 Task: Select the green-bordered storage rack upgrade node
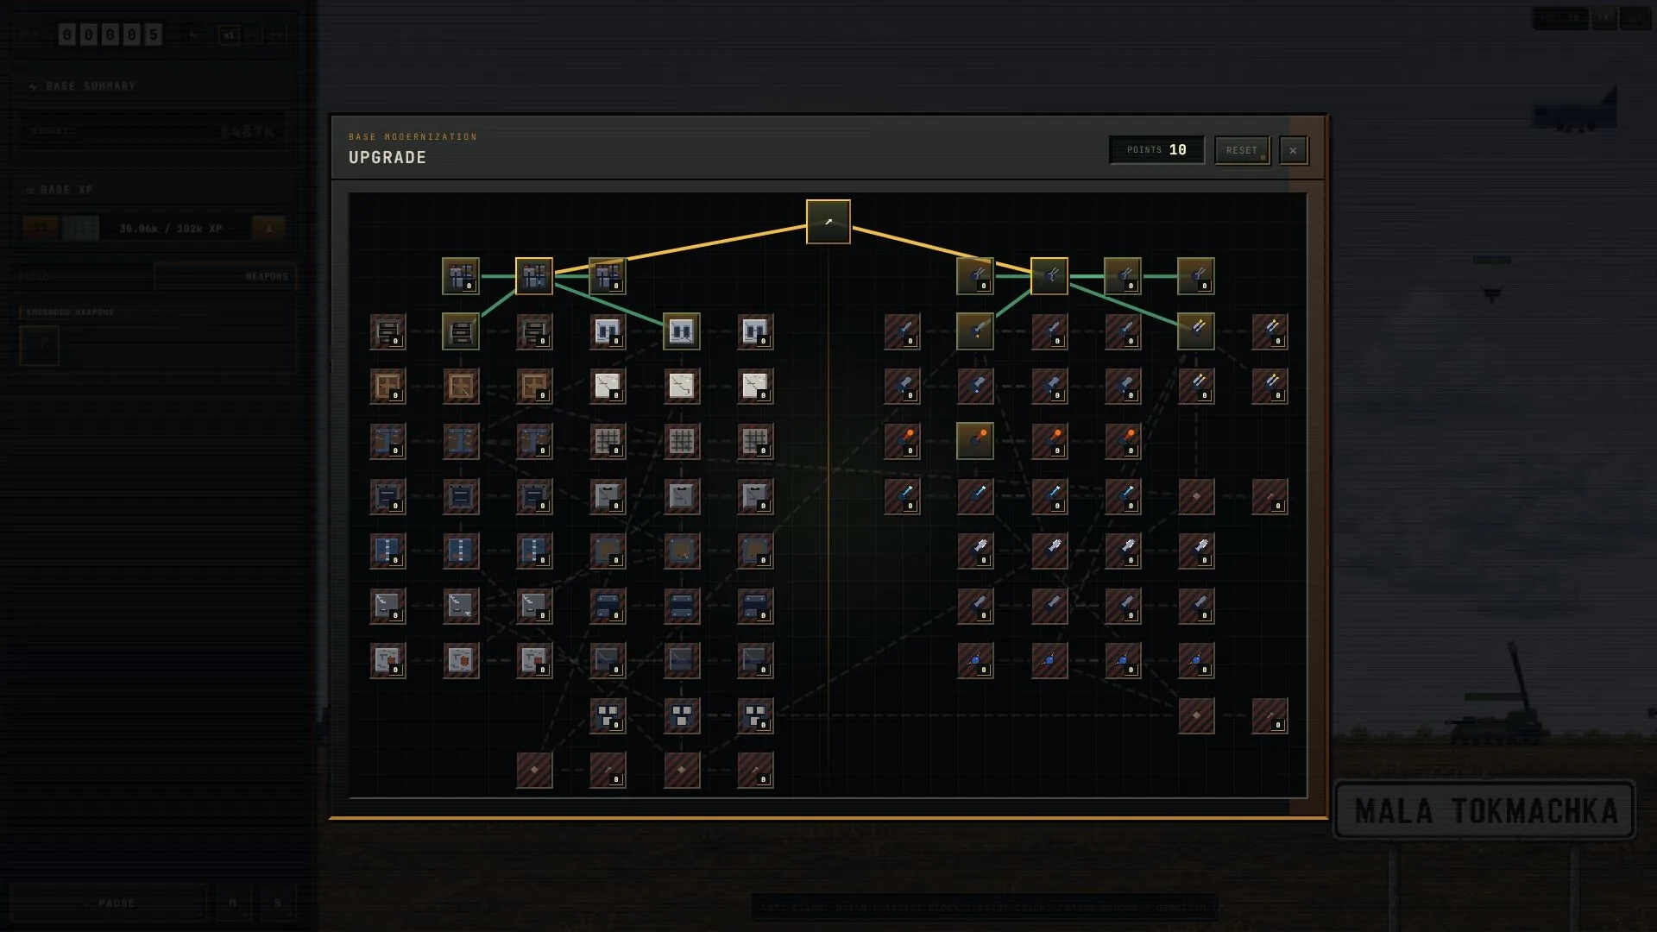coord(461,331)
